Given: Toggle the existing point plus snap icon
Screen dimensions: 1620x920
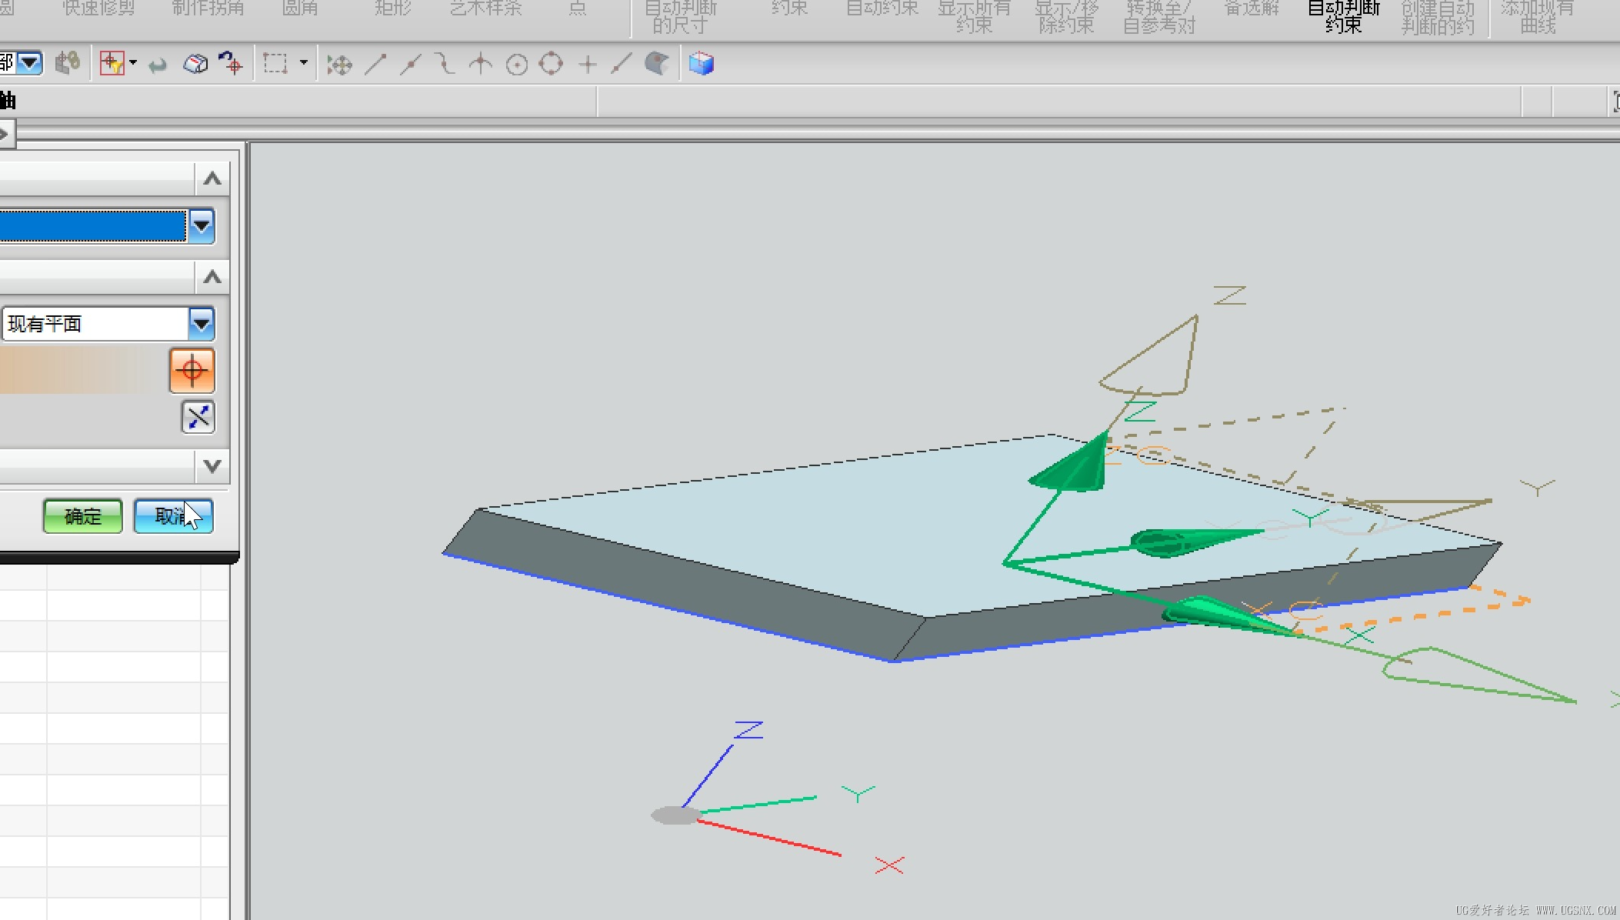Looking at the screenshot, I should tap(588, 65).
